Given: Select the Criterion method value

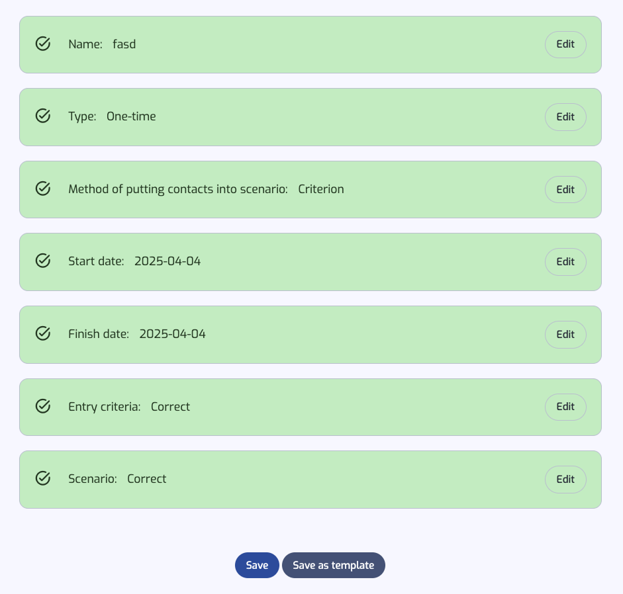Looking at the screenshot, I should (321, 189).
